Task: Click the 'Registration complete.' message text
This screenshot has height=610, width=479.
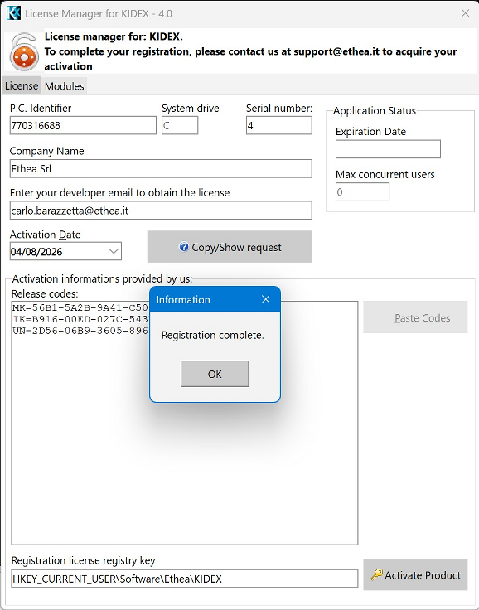Action: (x=212, y=335)
